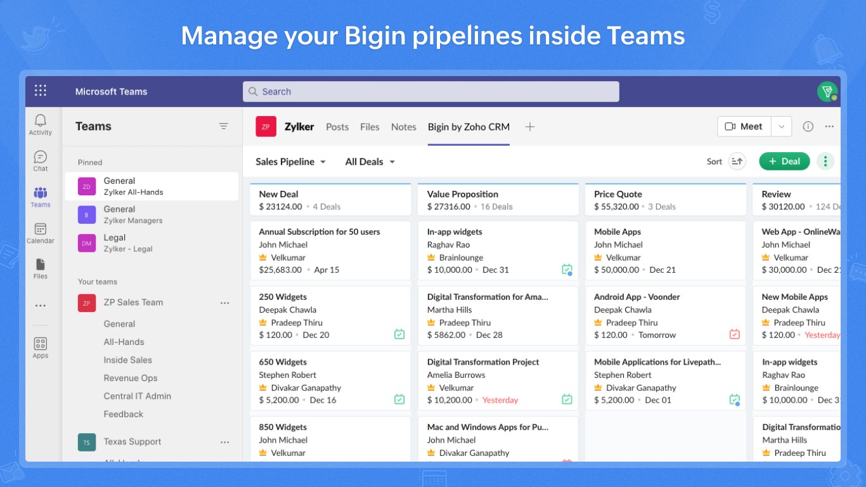Open Digital Transformation for Ama... deal

click(x=498, y=316)
